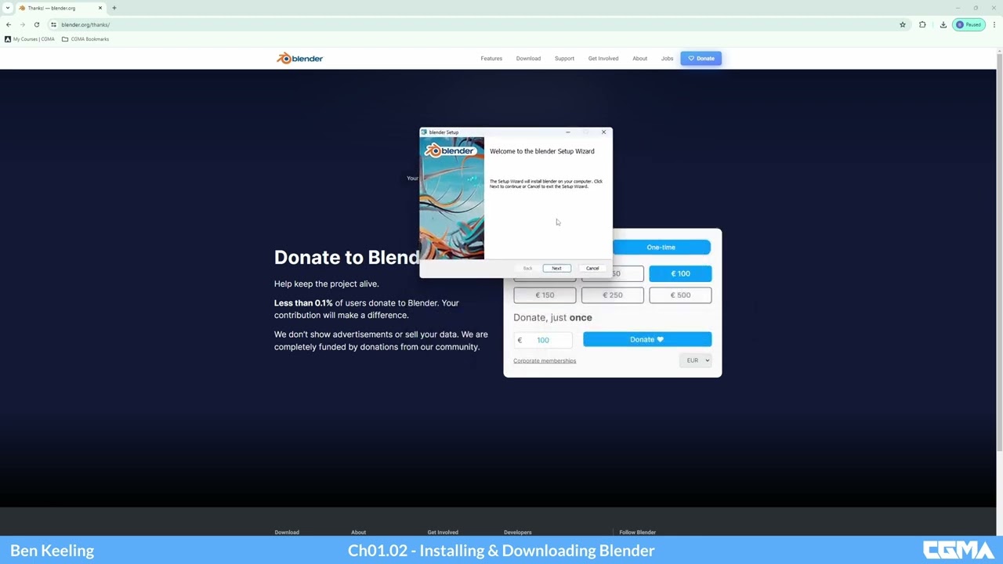Close the blender Setup dialog

(603, 132)
